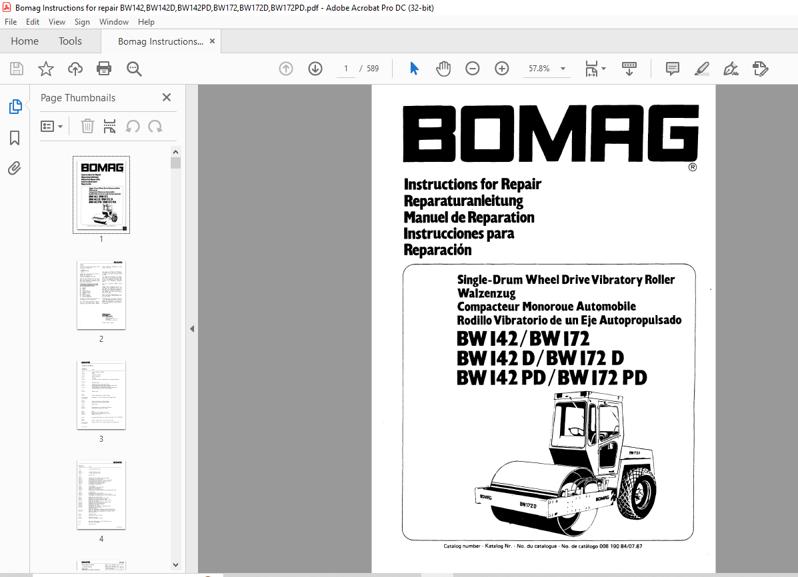Open the Help menu
Viewport: 798px width, 577px height.
(146, 22)
